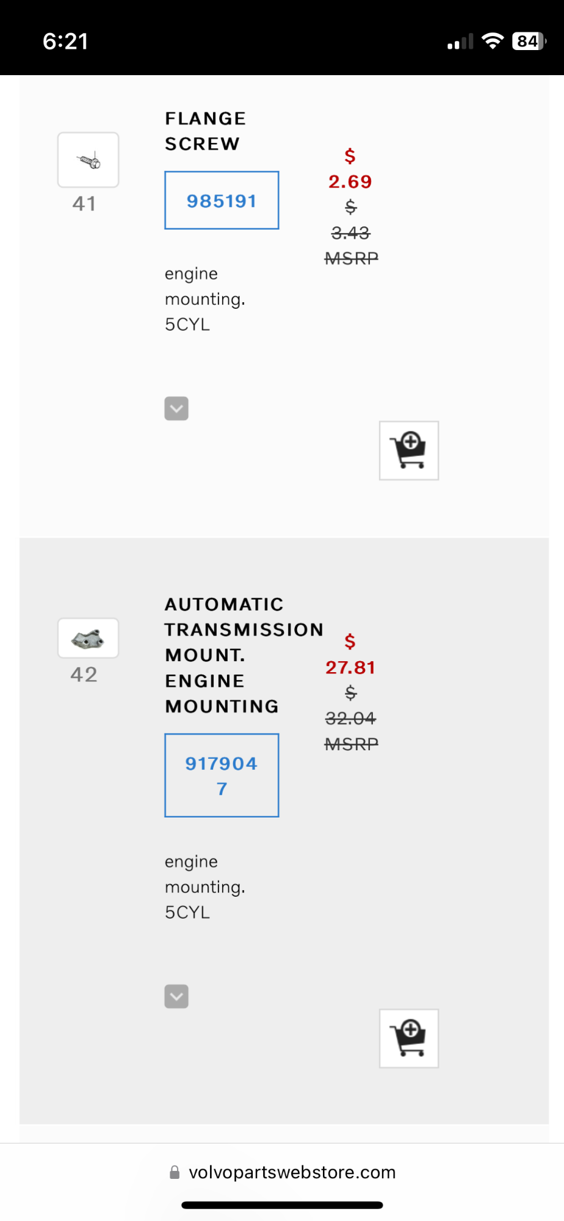Image resolution: width=564 pixels, height=1221 pixels.
Task: Open part number 985191 link
Action: (x=222, y=201)
